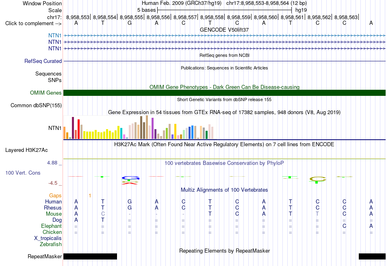
Task: Click the orange '1' in the Gaps row
Action: [x=90, y=196]
